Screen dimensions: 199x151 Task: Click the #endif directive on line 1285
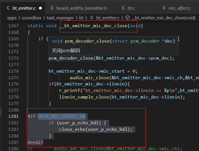(36, 142)
